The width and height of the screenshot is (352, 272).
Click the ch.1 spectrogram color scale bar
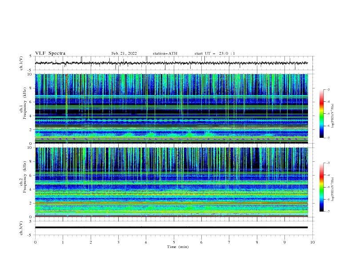click(x=321, y=114)
